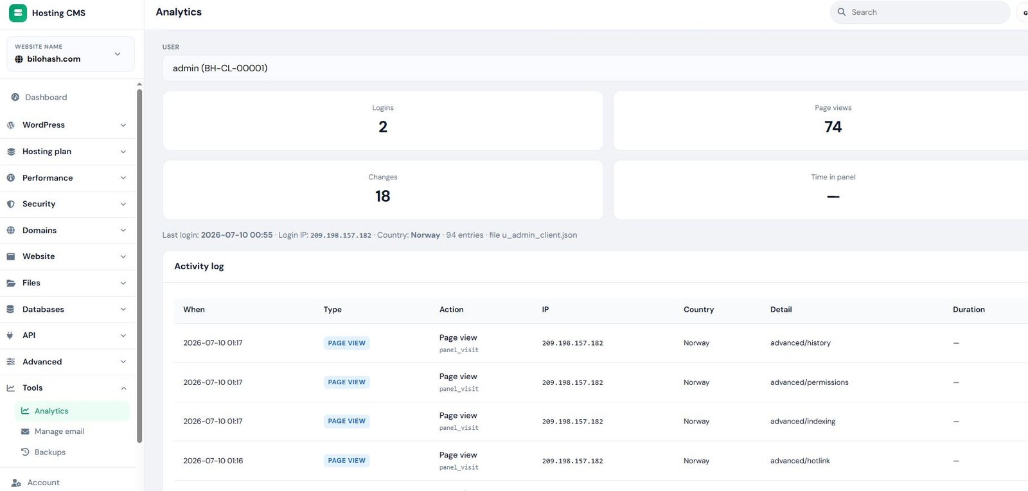Click the Logins stat card

tap(383, 121)
